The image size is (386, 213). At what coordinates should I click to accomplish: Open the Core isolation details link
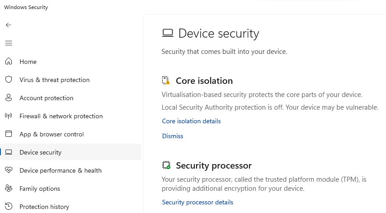[x=191, y=121]
